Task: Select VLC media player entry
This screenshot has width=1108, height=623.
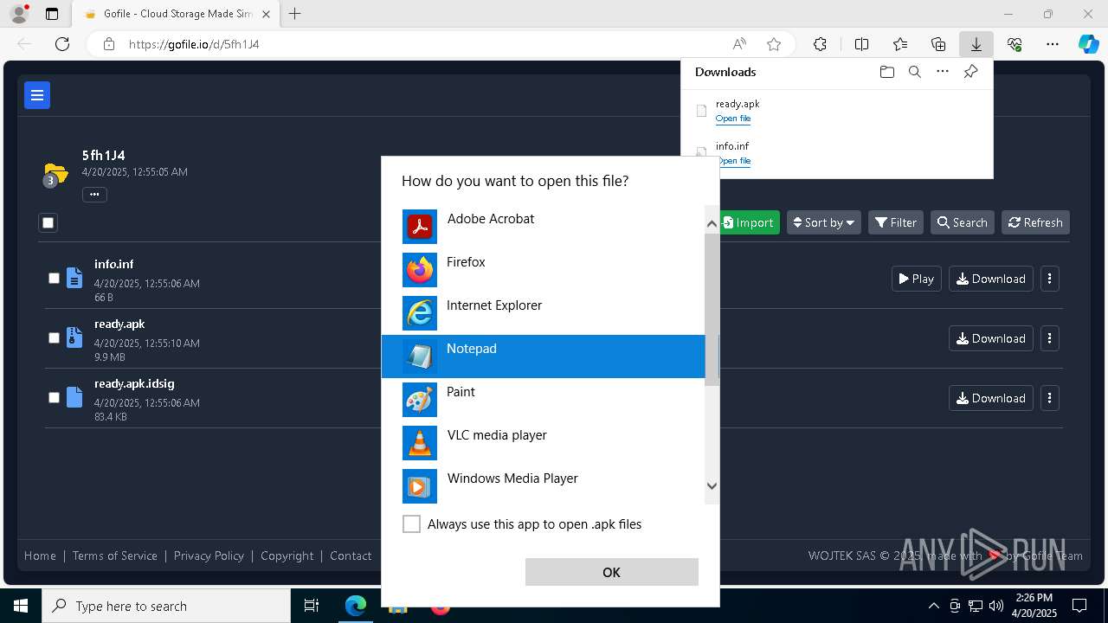Action: click(544, 443)
